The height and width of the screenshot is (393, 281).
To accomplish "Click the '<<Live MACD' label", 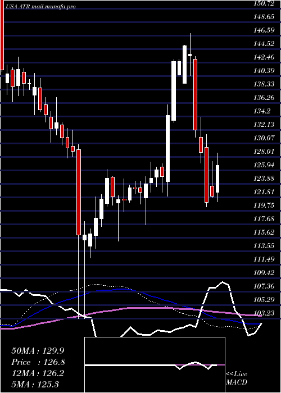I will [237, 378].
